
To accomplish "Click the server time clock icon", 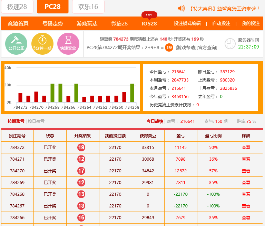I will pos(230,44).
